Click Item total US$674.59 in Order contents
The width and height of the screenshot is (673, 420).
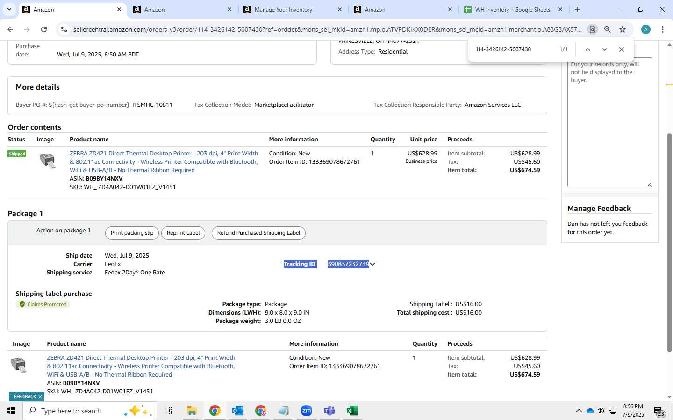(525, 170)
